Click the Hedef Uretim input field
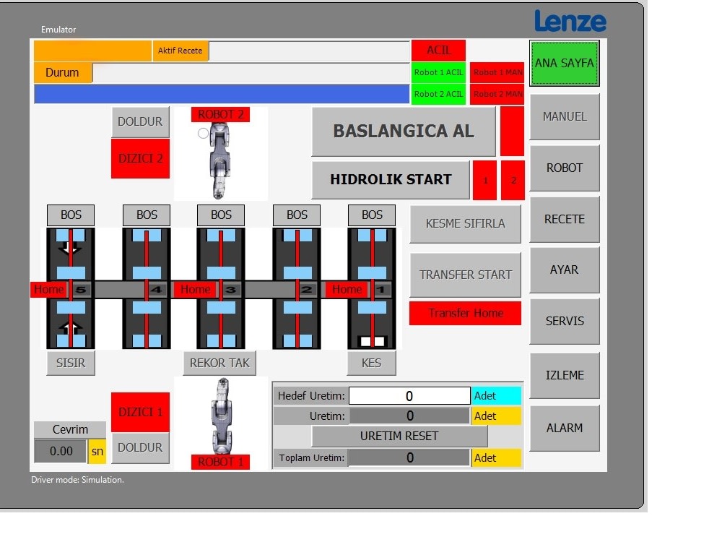Image resolution: width=722 pixels, height=542 pixels. pos(409,395)
